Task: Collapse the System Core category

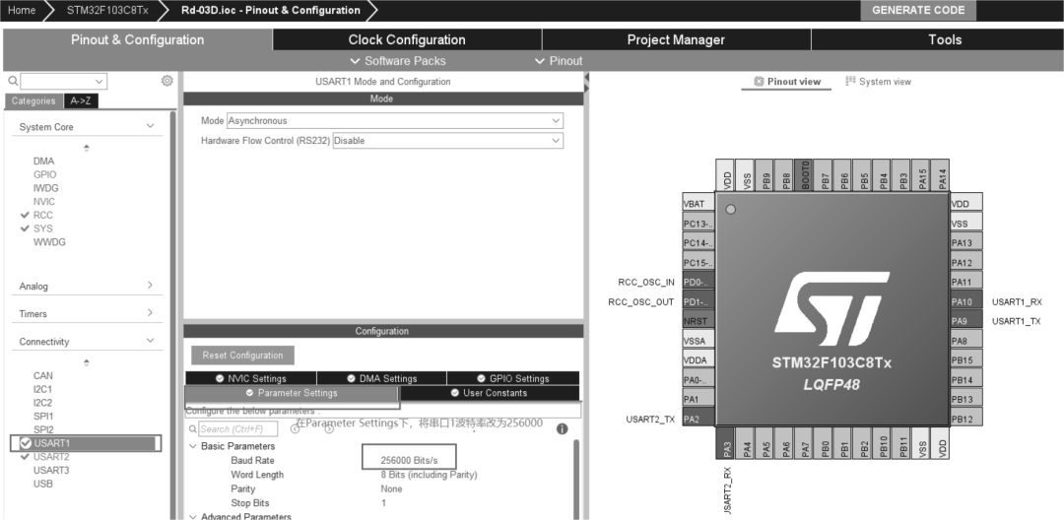Action: (x=150, y=126)
